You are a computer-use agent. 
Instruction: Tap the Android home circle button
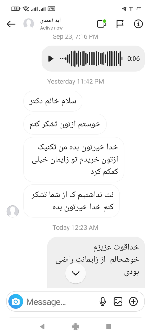click(75, 326)
